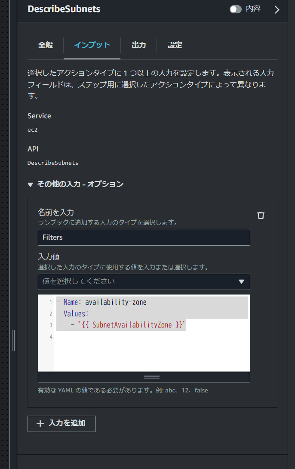Click the 入力を追加 button

(x=61, y=424)
